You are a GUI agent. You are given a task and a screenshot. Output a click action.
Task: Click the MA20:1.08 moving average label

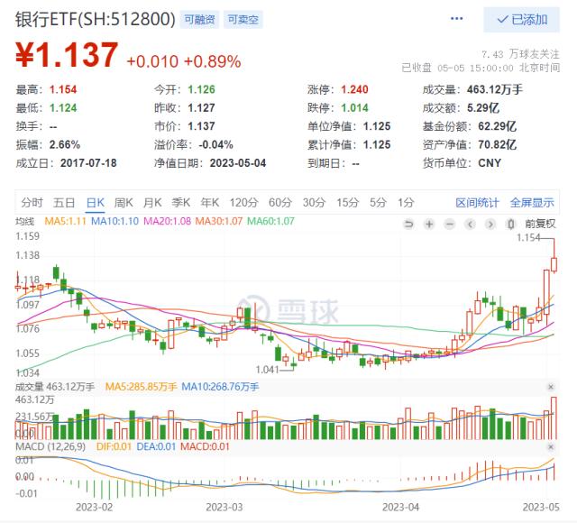coord(167,221)
